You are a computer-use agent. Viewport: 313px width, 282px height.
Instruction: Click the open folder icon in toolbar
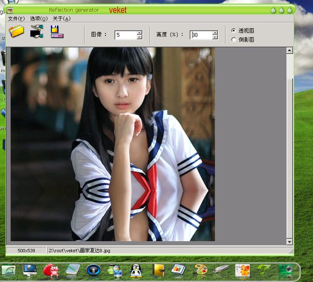point(17,32)
